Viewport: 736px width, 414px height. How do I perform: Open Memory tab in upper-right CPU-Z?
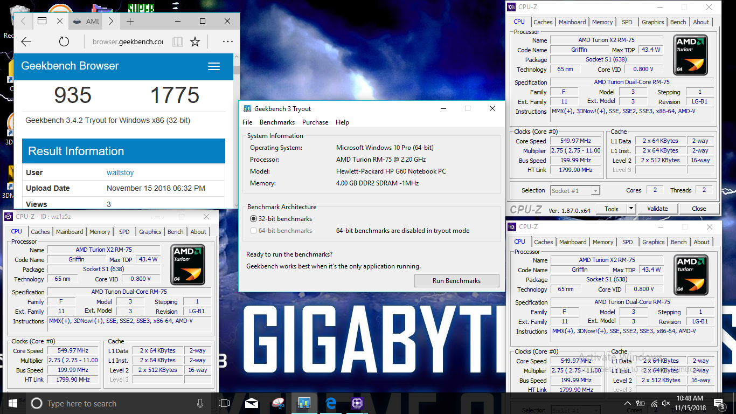[602, 22]
